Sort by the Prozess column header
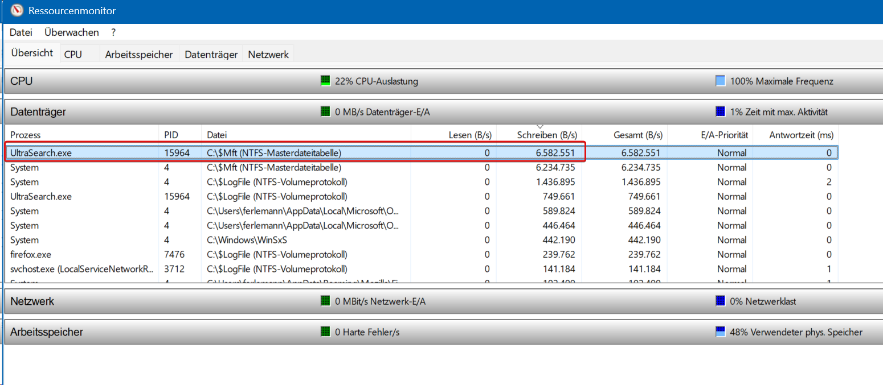Image resolution: width=883 pixels, height=385 pixels. [81, 135]
